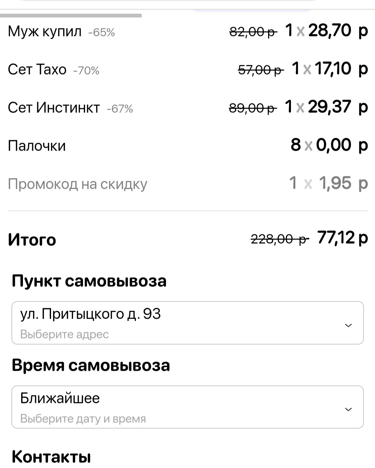
Task: Tap the Палочки item row label
Action: point(37,146)
